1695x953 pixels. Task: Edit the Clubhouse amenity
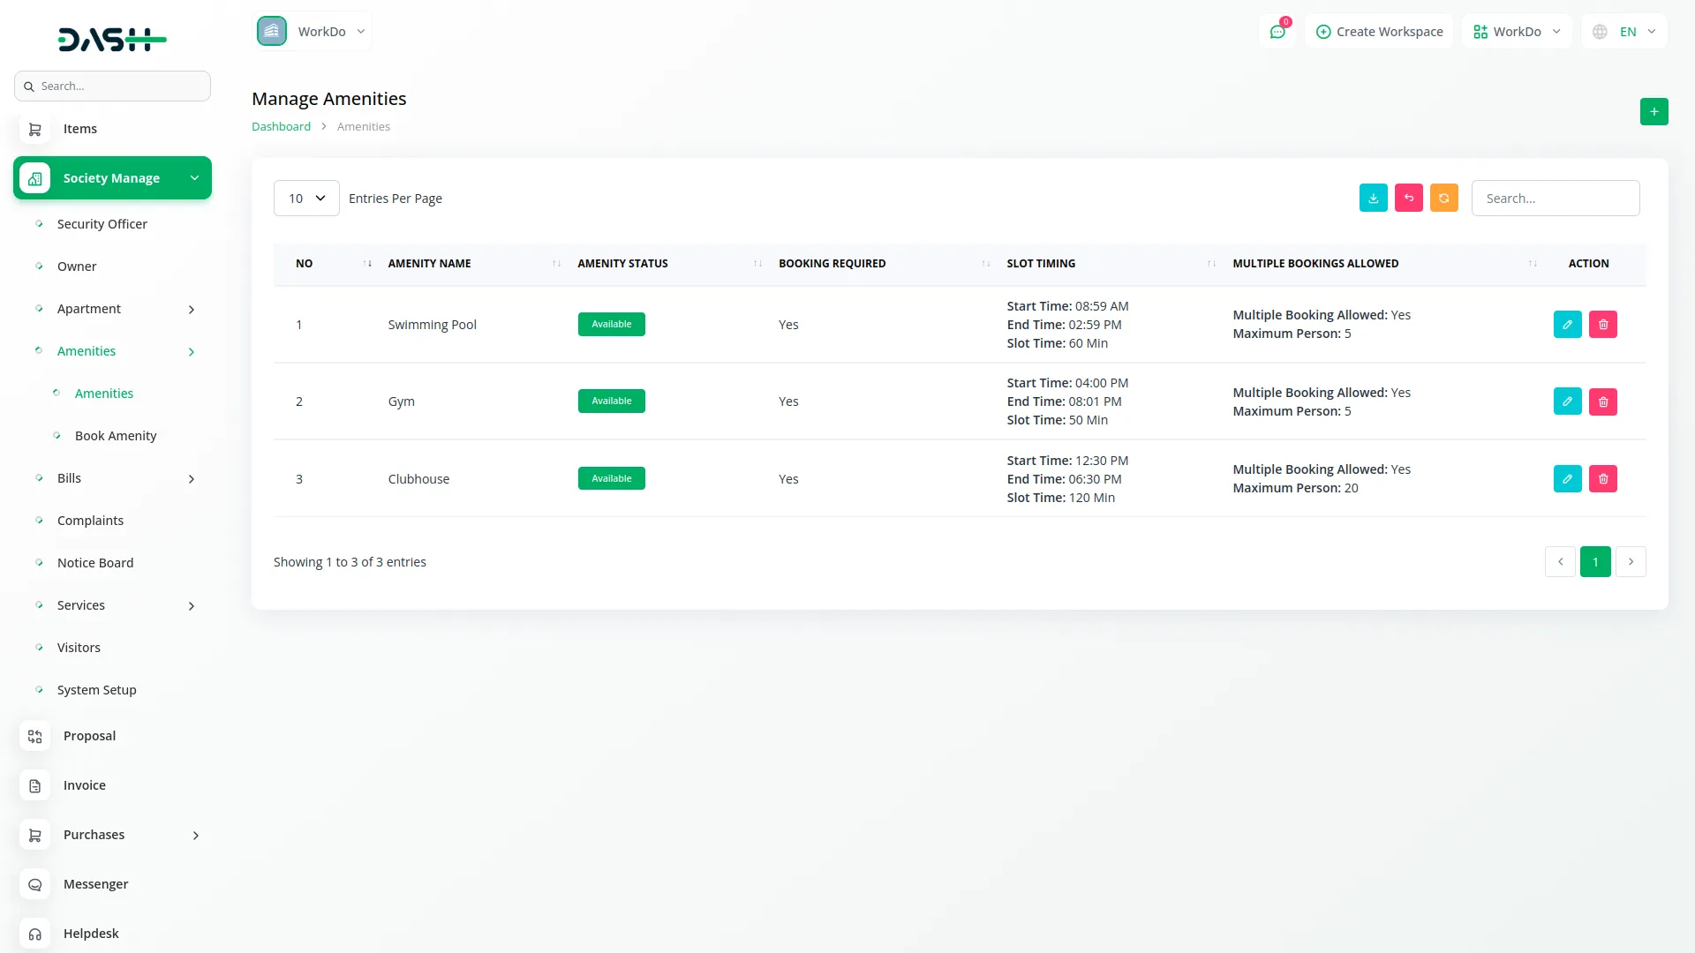point(1567,479)
